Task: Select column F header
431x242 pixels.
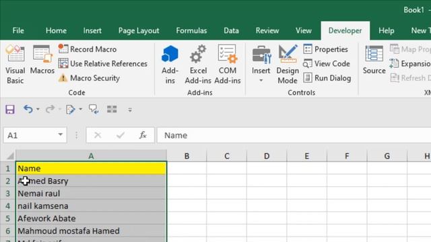Action: (x=347, y=156)
